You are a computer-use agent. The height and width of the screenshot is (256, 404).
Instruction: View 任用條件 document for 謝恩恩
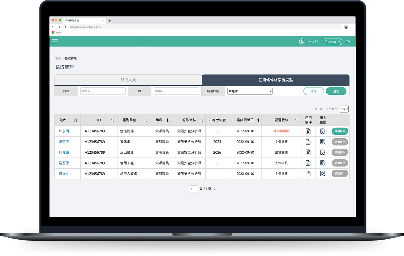click(x=308, y=163)
